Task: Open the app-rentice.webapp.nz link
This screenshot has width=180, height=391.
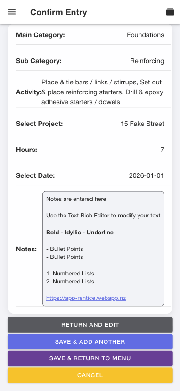Action: [86, 298]
